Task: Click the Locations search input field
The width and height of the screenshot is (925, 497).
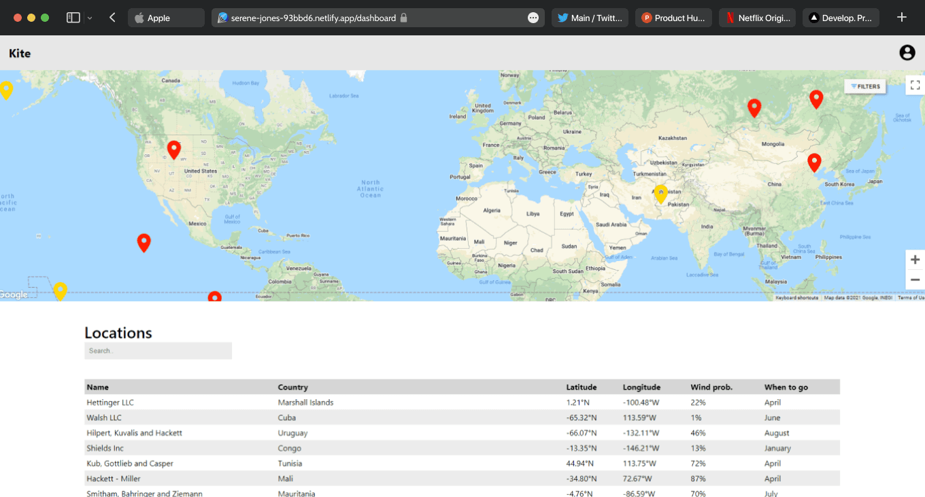Action: [x=158, y=351]
